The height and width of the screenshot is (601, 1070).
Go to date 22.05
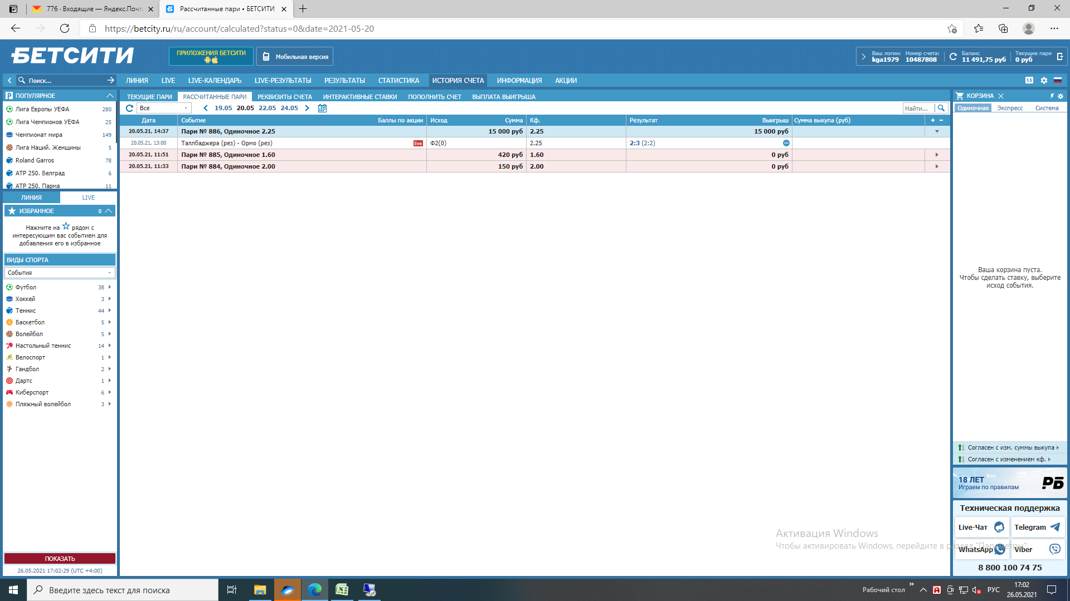click(267, 108)
